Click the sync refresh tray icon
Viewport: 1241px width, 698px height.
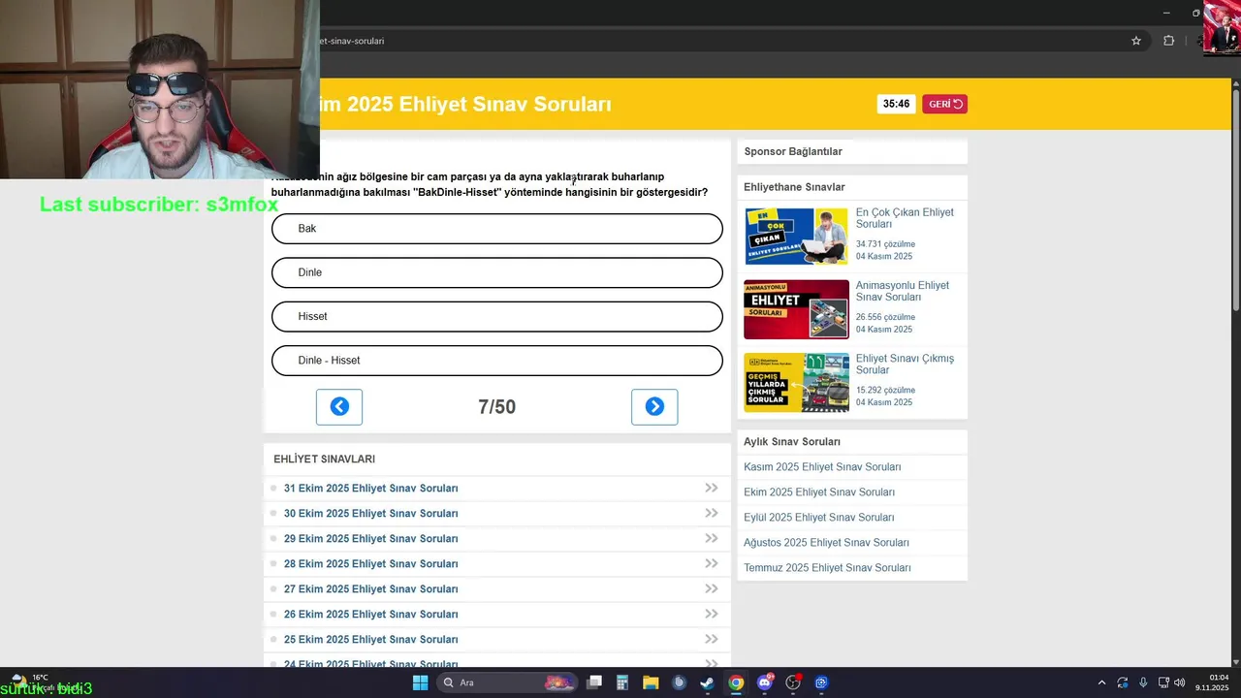1123,682
